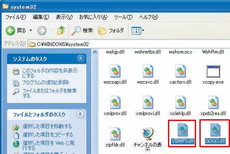Select the wzcsapi.dll file icon
Image resolution: width=230 pixels, height=154 pixels.
(115, 71)
